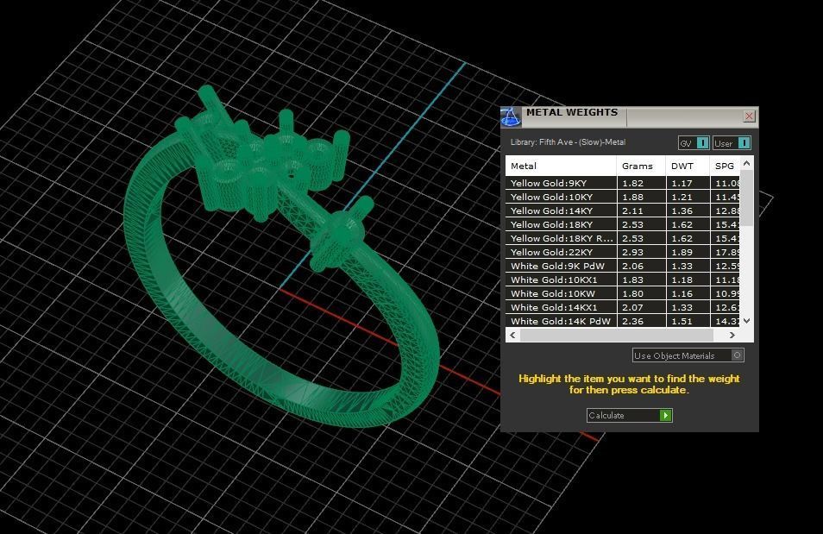Toggle the Use Object Materials option

click(688, 355)
